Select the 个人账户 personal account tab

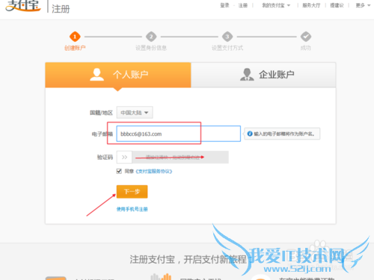(118, 75)
